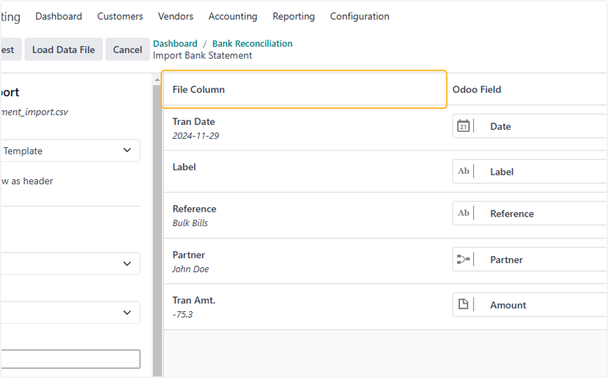The width and height of the screenshot is (608, 378).
Task: Open the Vendors menu
Action: [x=176, y=16]
